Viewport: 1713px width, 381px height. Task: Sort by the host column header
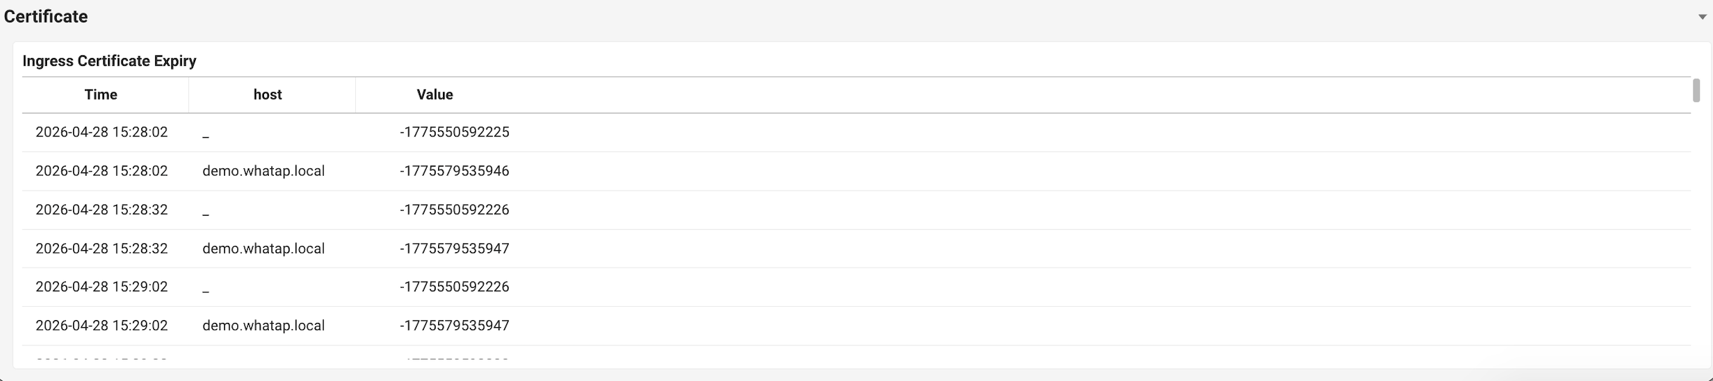(x=267, y=95)
